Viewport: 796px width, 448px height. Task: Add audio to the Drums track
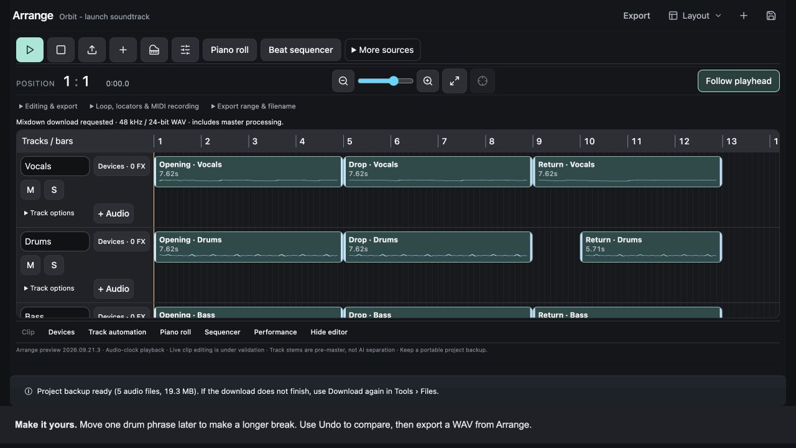point(114,289)
